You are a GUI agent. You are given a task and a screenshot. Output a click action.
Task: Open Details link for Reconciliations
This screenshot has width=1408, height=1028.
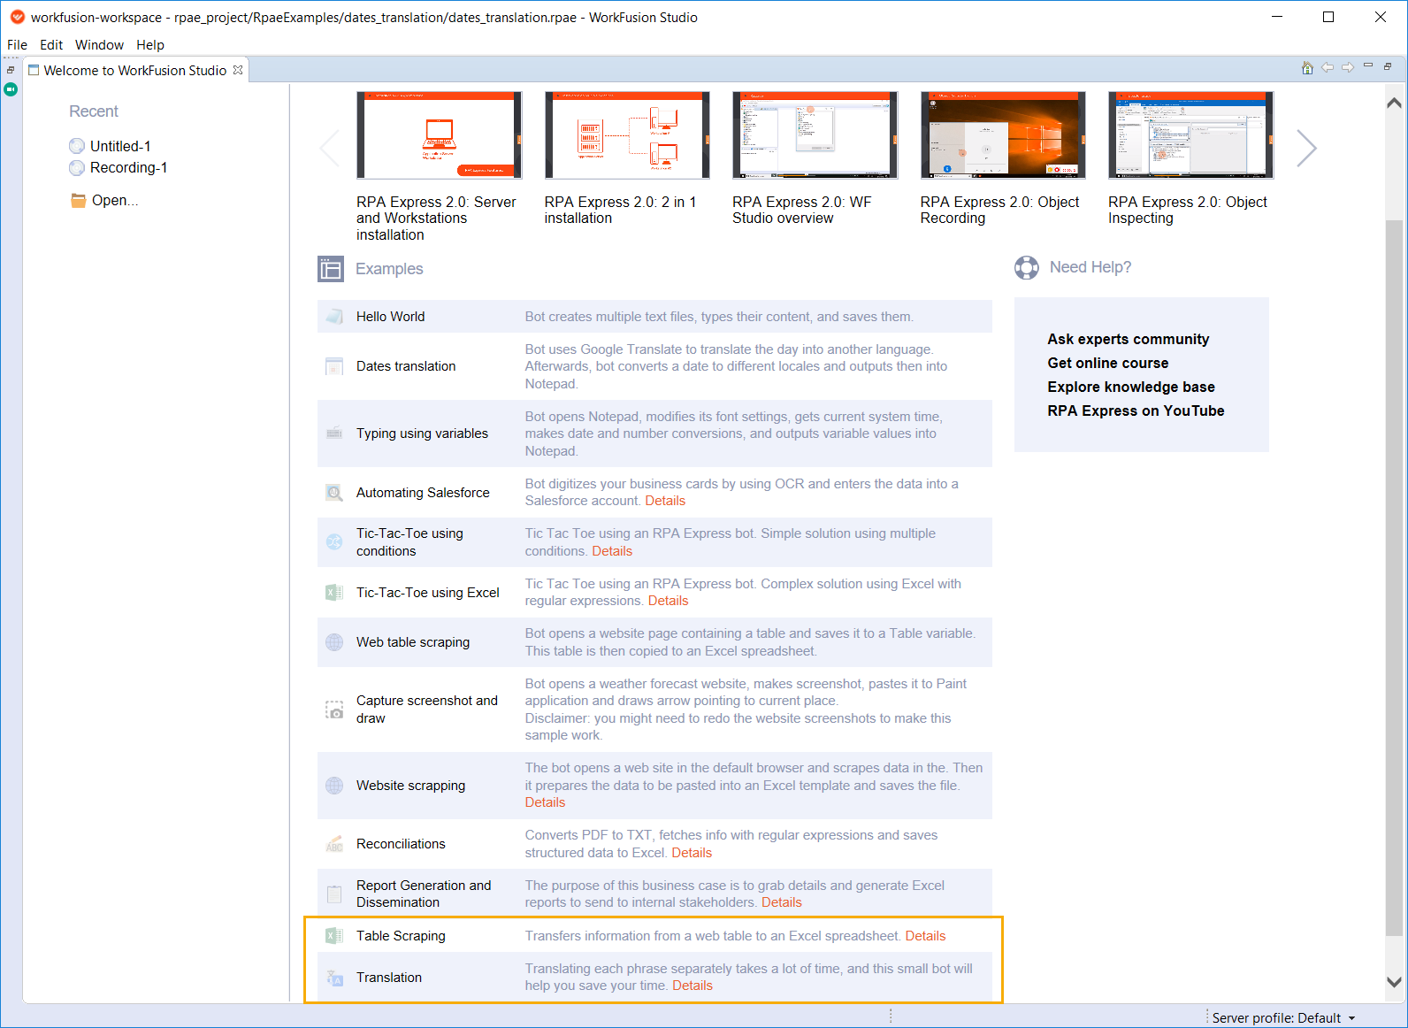[x=692, y=853]
